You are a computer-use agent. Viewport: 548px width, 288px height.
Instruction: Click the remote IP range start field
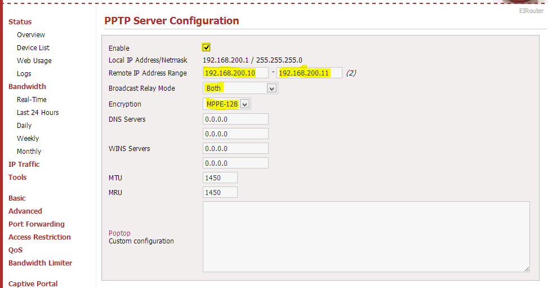point(235,73)
